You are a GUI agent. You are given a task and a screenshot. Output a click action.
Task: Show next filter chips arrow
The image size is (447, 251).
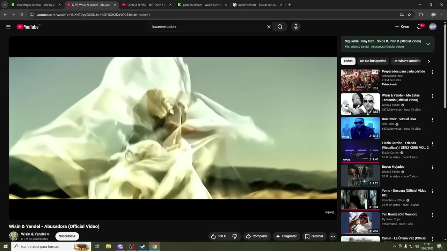(429, 61)
